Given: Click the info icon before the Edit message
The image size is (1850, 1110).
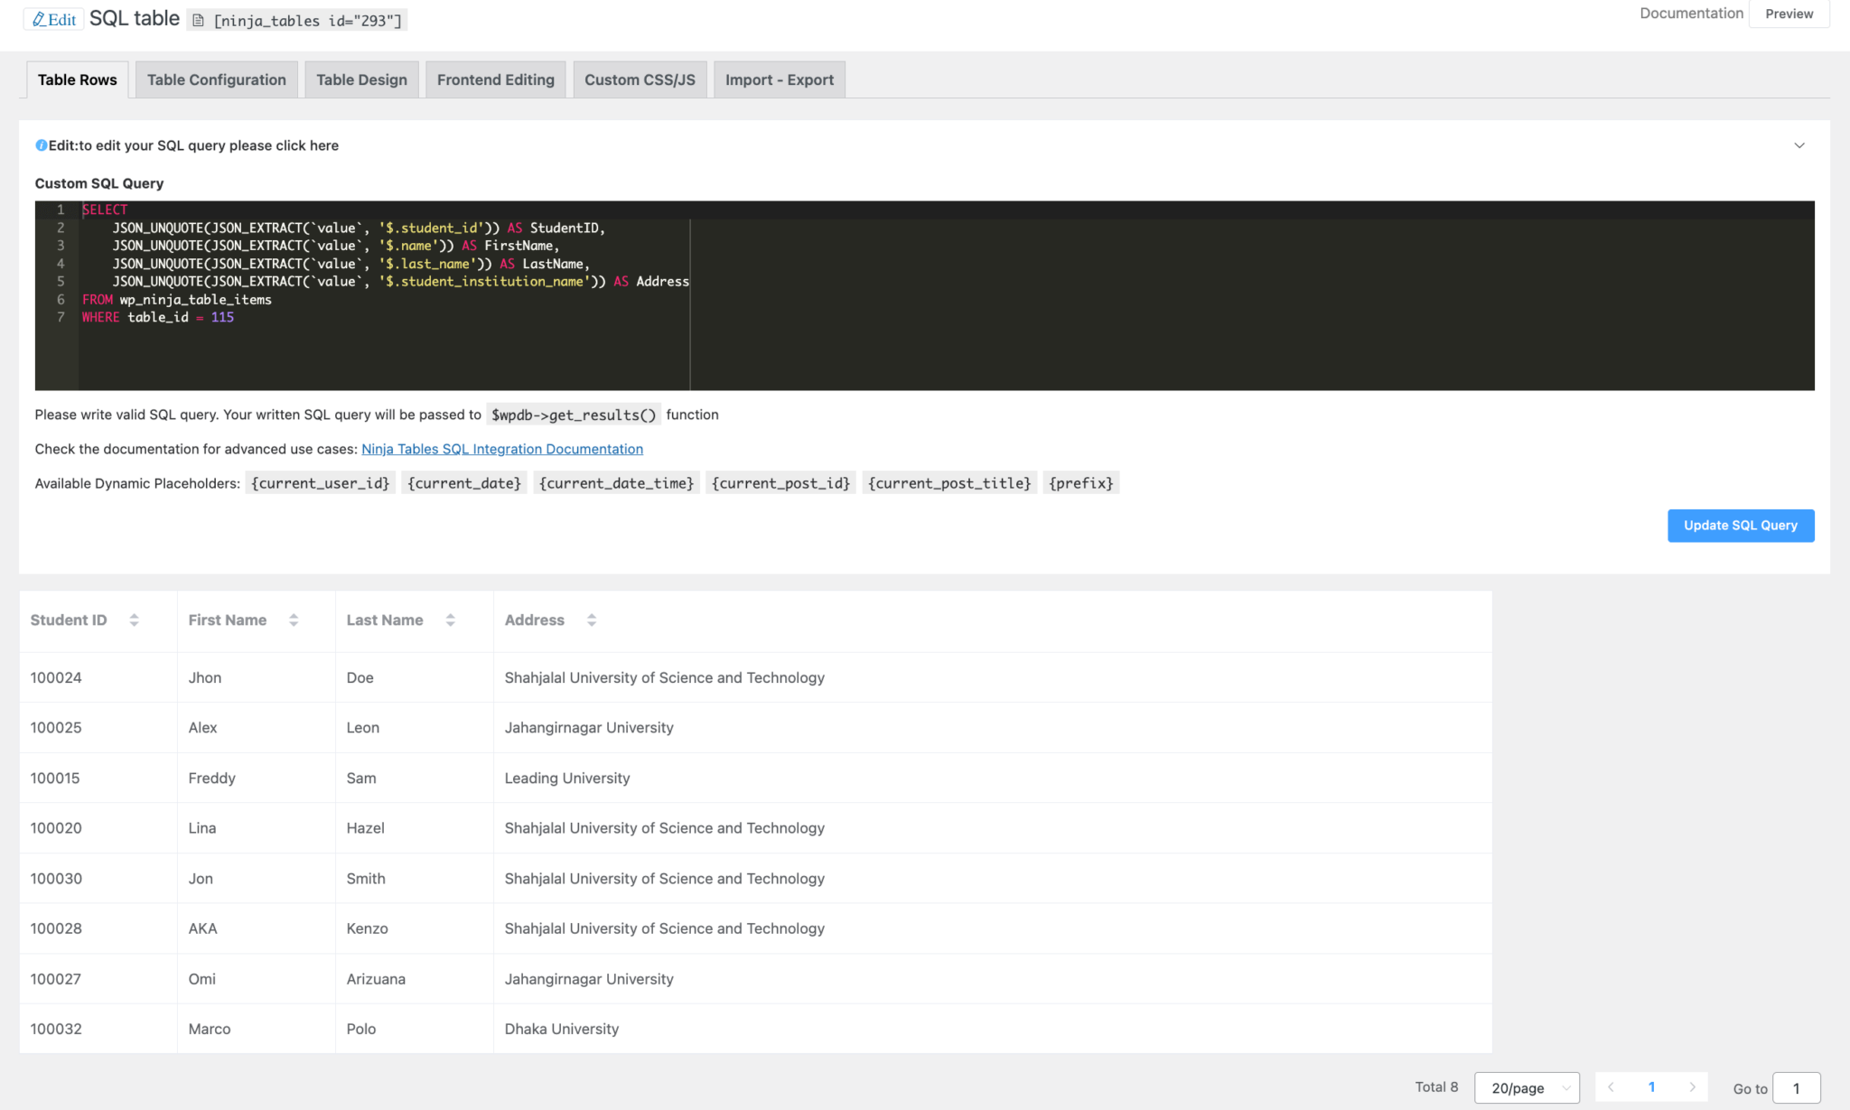Looking at the screenshot, I should [x=42, y=145].
